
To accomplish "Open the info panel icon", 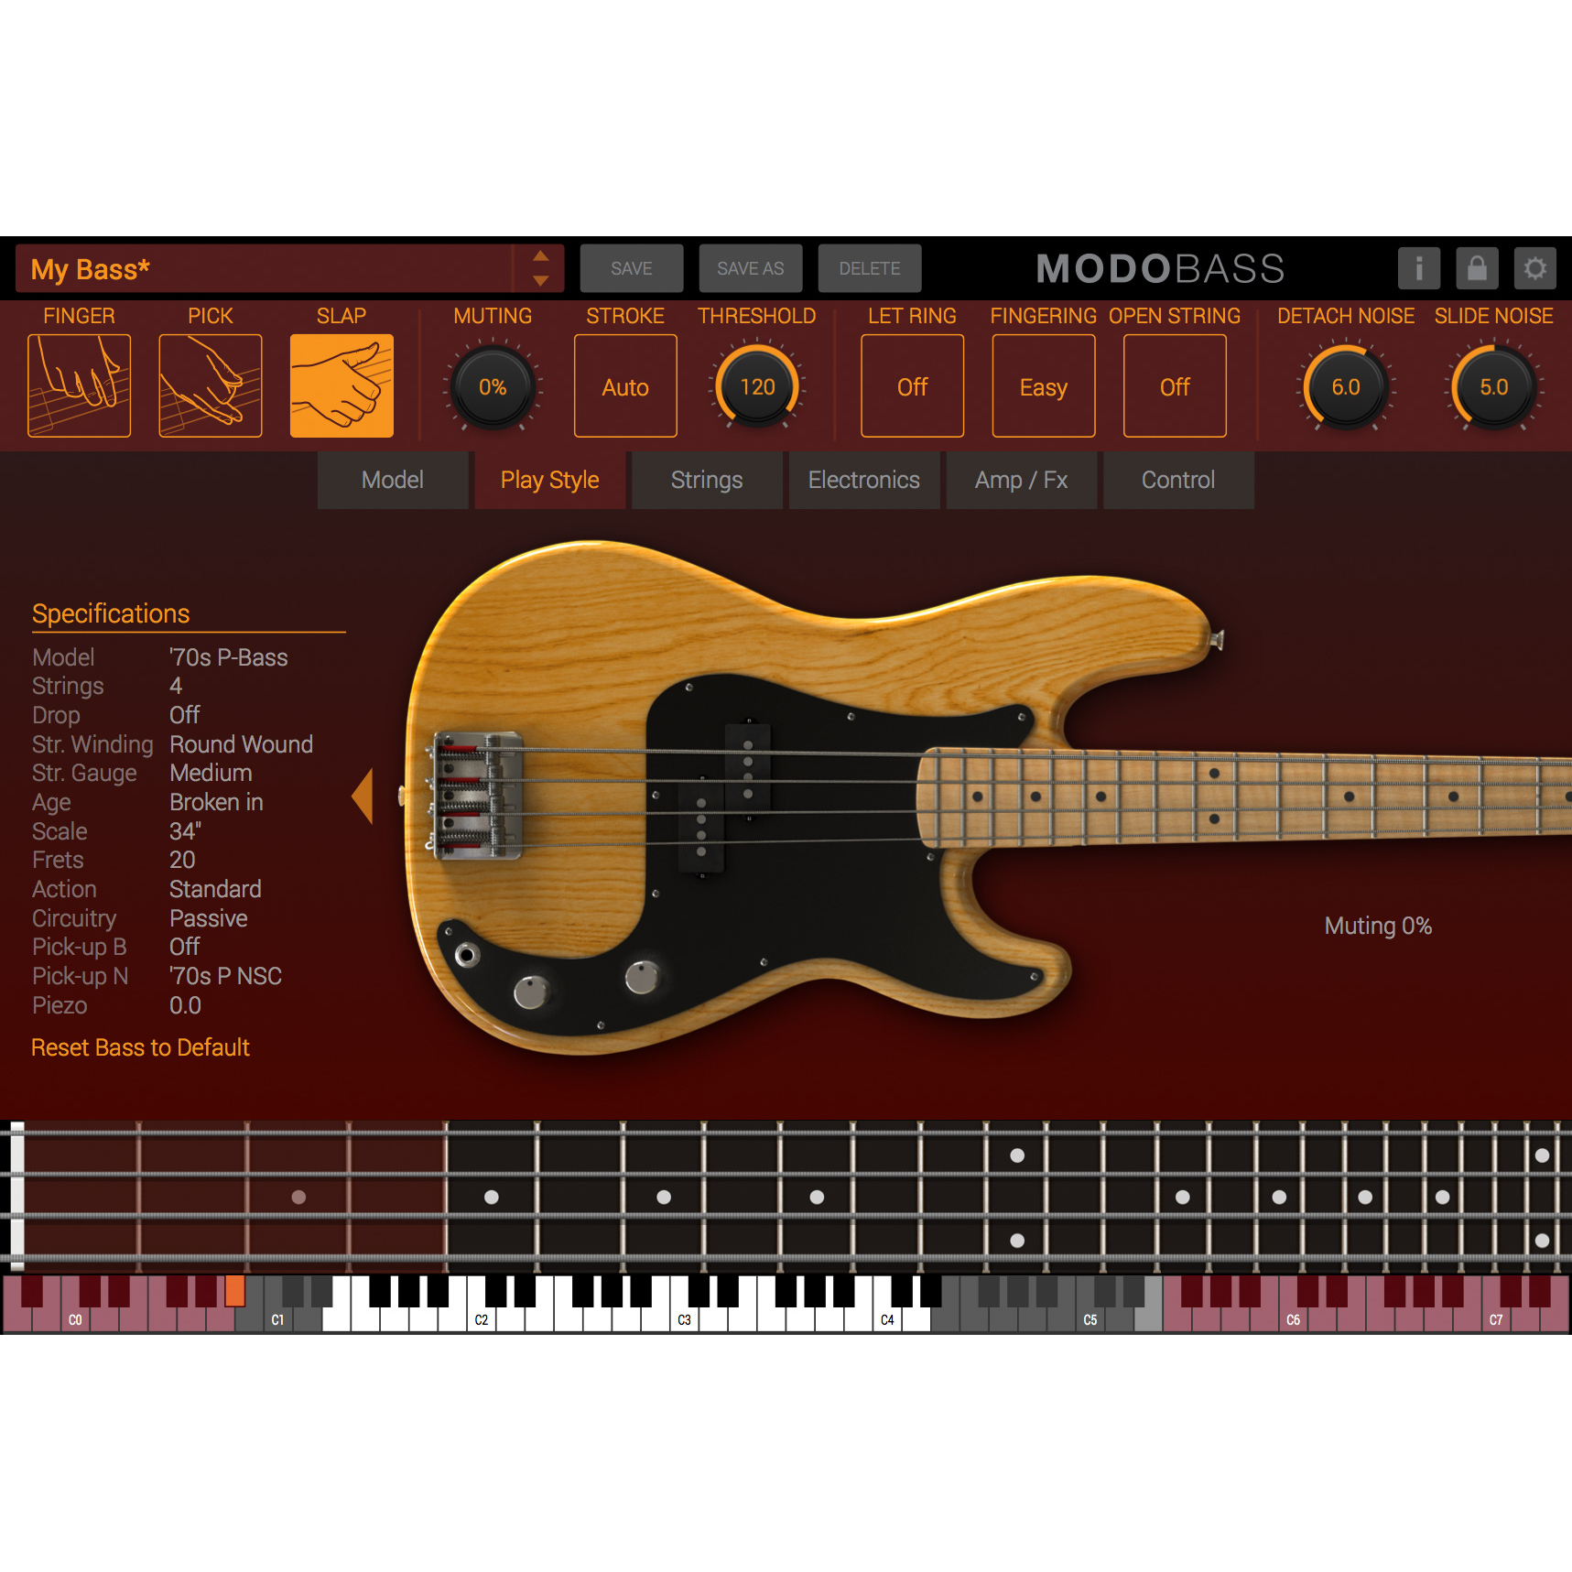I will tap(1419, 268).
